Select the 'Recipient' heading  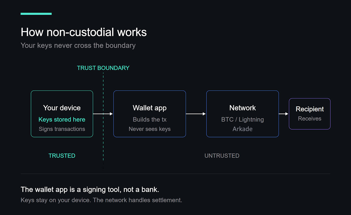click(309, 109)
